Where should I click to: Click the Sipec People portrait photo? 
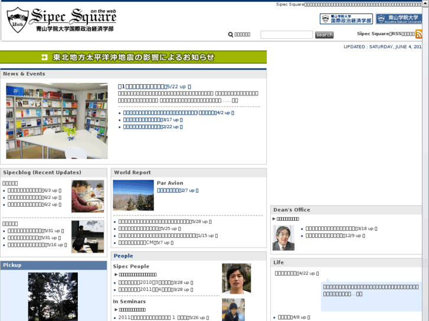pos(237,279)
